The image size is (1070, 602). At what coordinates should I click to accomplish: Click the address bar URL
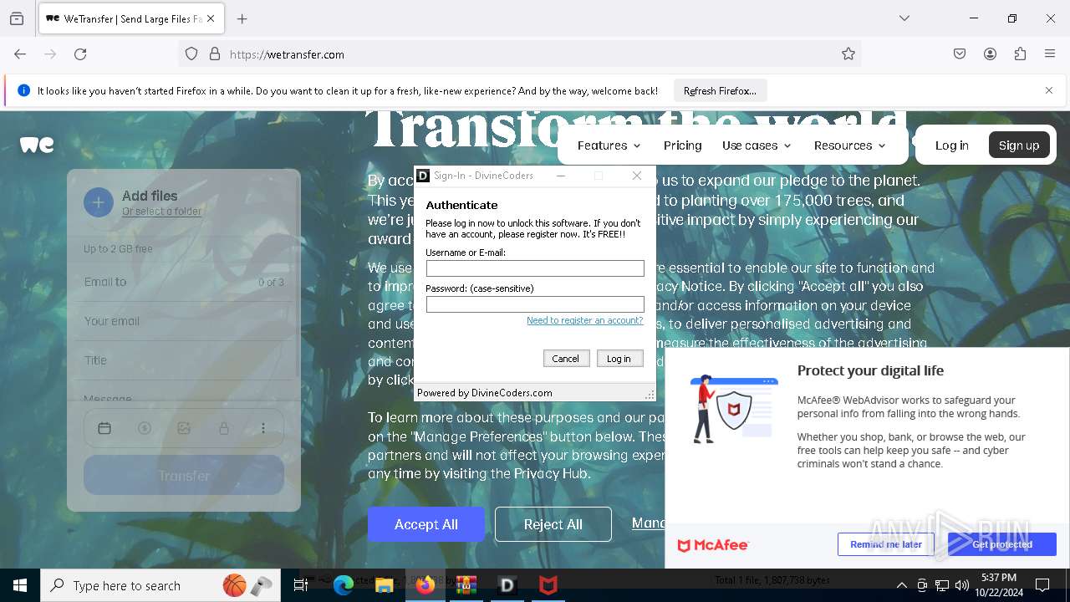pos(287,54)
